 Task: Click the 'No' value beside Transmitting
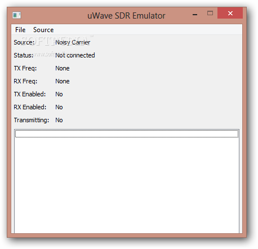[x=59, y=120]
